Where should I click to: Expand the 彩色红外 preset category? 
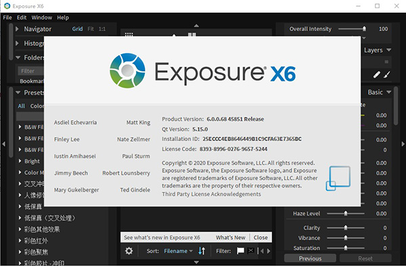20,240
